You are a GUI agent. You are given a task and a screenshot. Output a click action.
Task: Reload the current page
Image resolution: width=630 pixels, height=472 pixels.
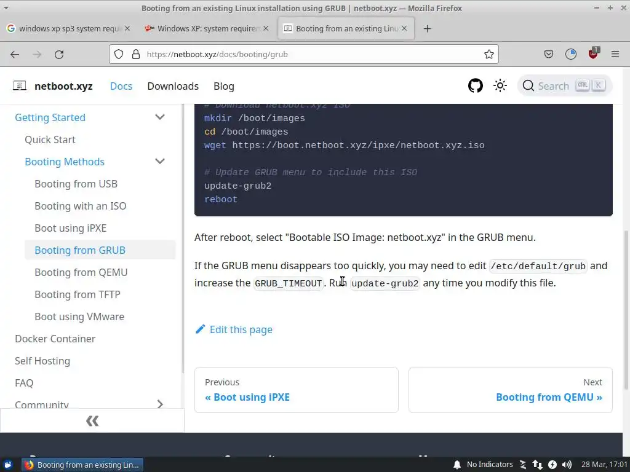(59, 54)
